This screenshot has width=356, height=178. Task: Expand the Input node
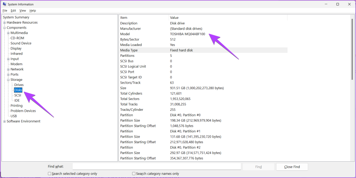pyautogui.click(x=8, y=59)
